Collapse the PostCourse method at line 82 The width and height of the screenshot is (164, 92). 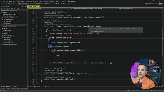36,26
